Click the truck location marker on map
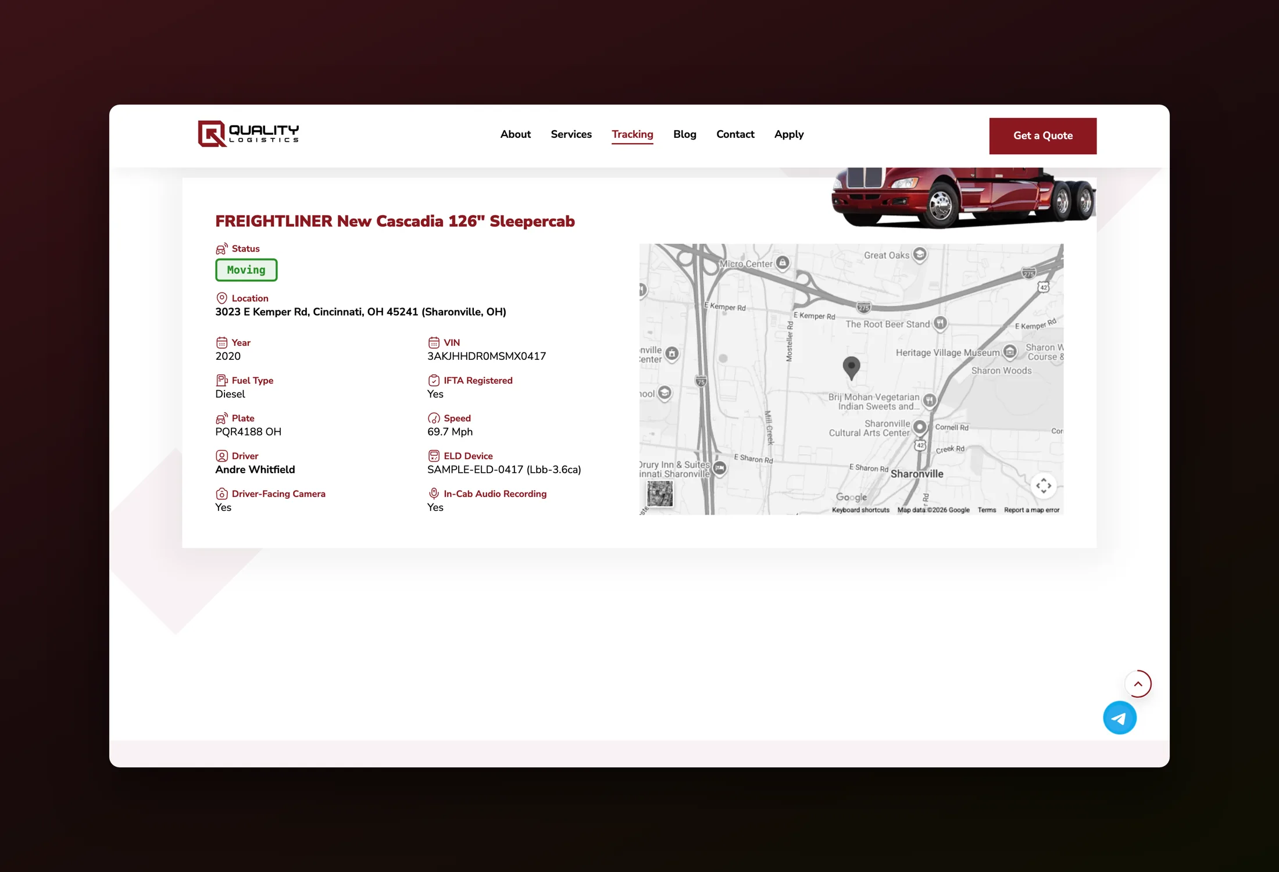This screenshot has width=1279, height=872. (x=851, y=368)
